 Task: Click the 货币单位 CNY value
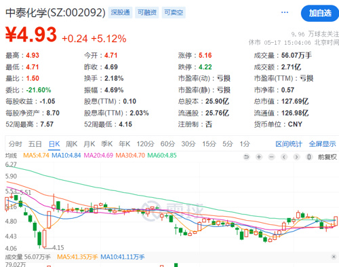coord(295,124)
